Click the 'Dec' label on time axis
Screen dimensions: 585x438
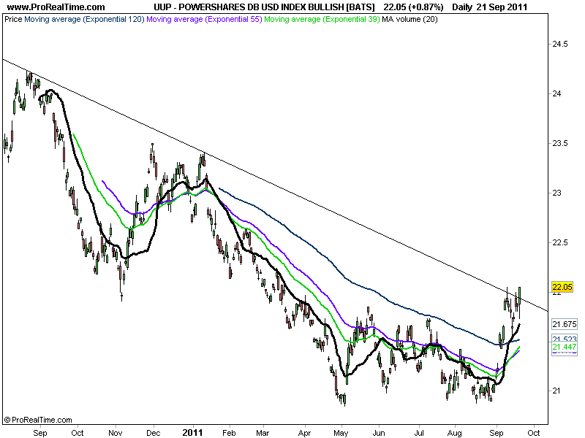(x=154, y=433)
